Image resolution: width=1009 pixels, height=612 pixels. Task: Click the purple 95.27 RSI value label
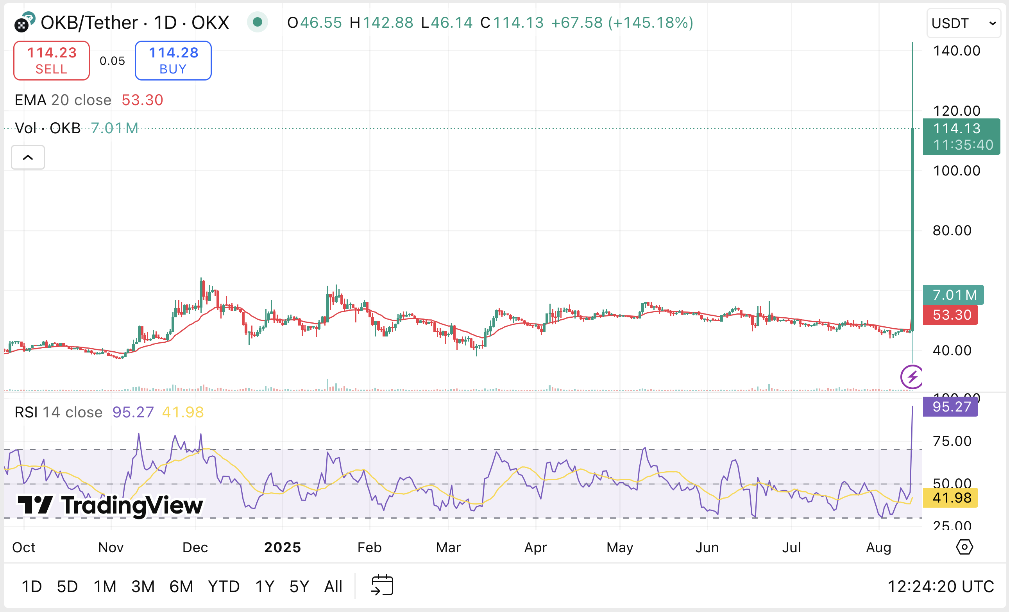(950, 407)
